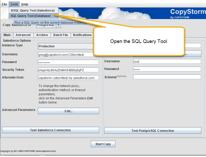This screenshot has height=157, width=206.
Task: Click the Alternate Host label
Action: [x=13, y=77]
